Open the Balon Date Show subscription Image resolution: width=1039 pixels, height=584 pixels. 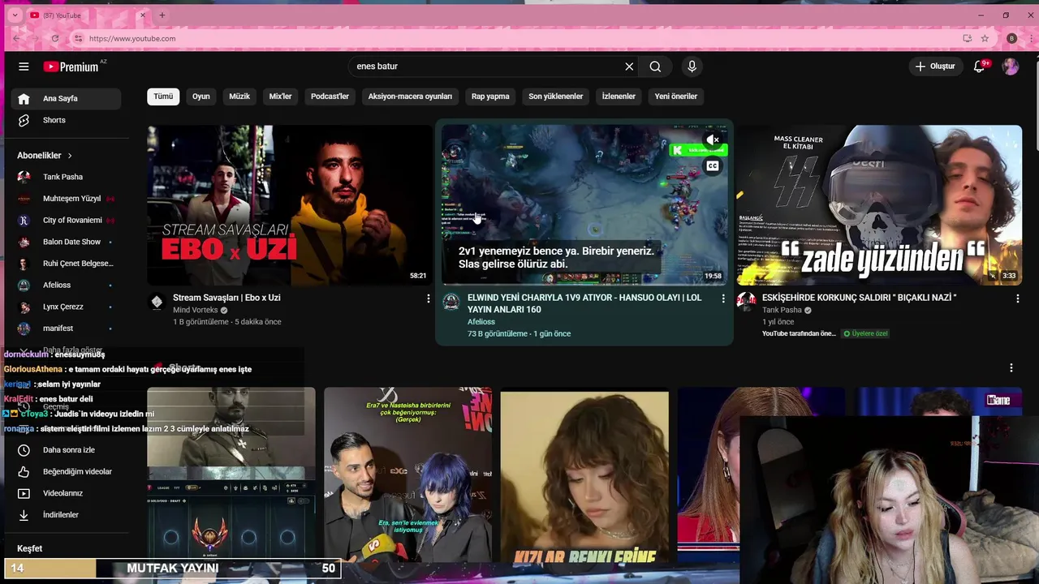(66, 242)
